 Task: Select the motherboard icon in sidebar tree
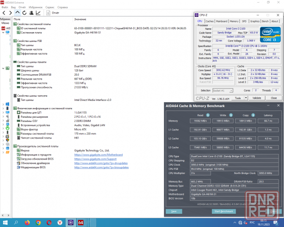(8, 68)
